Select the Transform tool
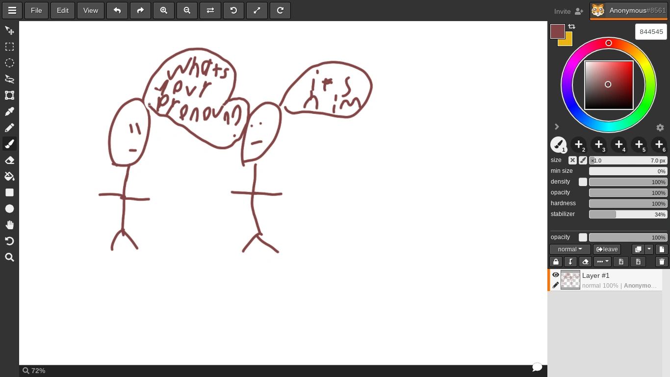 tap(9, 95)
